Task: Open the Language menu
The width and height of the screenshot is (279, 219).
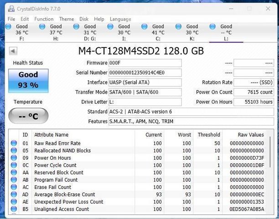Action: 120,19
